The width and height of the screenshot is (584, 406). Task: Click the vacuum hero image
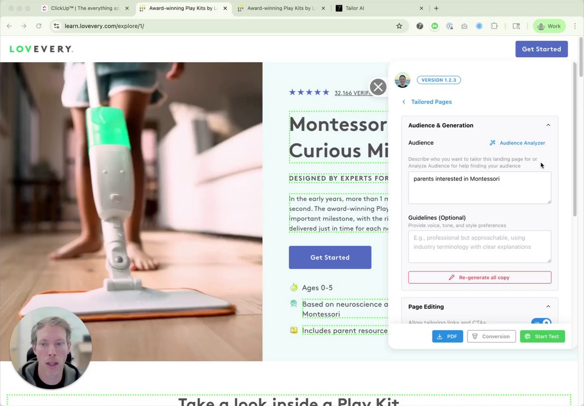[131, 212]
